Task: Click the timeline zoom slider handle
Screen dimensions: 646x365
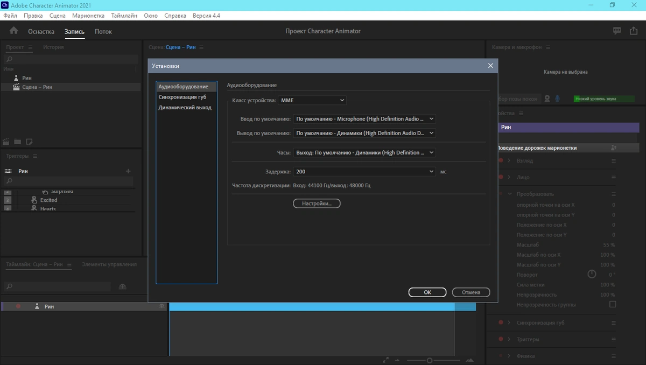Action: (430, 360)
